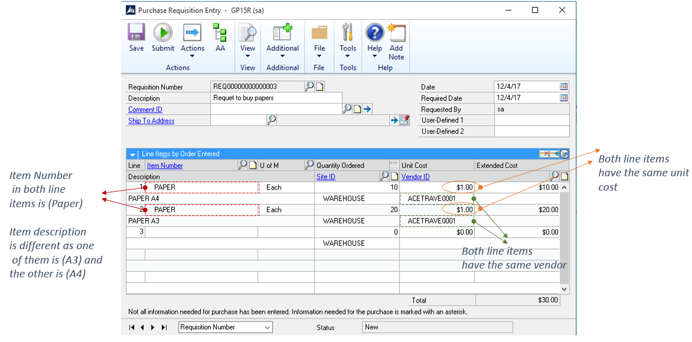Open the View menu
Screen dimensions: 692x342
(247, 38)
